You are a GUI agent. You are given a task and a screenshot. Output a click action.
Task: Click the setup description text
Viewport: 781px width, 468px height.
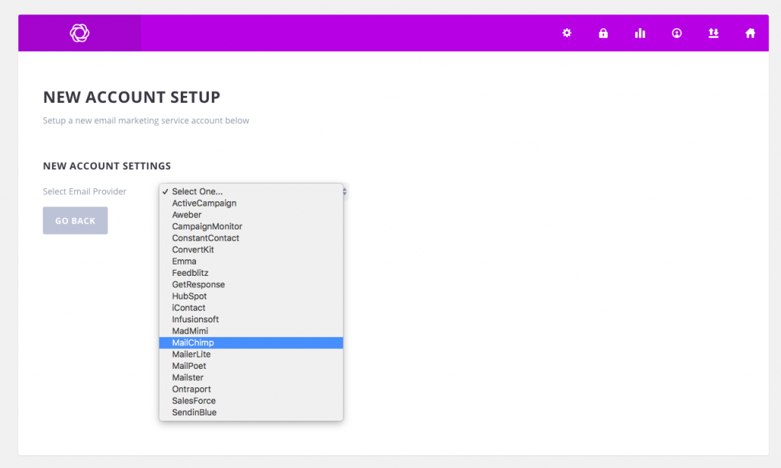coord(146,120)
